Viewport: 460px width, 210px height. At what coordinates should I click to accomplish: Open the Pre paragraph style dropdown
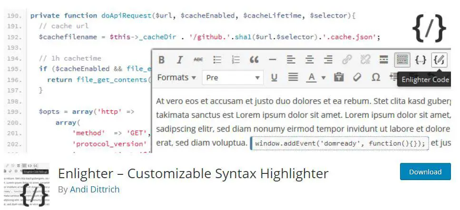coord(233,77)
